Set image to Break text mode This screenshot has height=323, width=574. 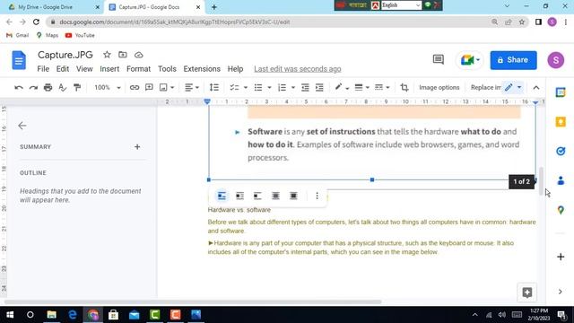257,196
